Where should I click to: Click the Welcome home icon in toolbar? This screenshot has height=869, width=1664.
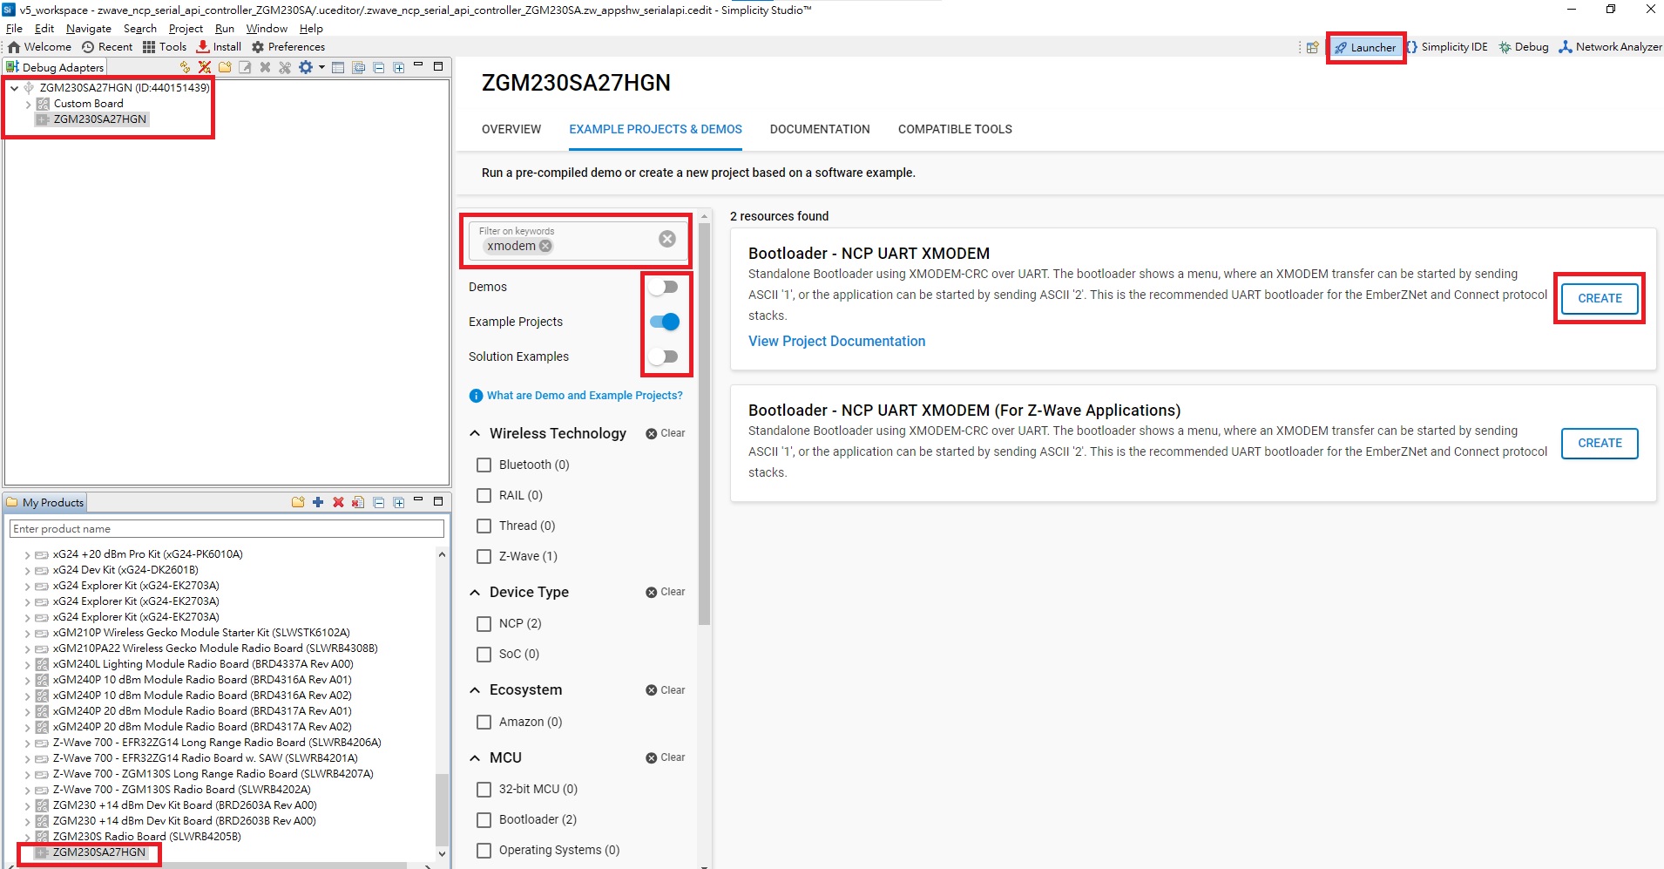(x=14, y=47)
